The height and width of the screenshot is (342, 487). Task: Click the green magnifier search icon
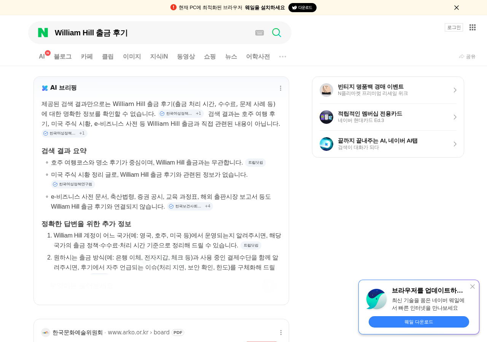(277, 33)
